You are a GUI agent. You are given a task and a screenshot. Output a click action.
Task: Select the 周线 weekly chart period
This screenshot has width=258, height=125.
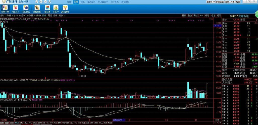(x=50, y=15)
